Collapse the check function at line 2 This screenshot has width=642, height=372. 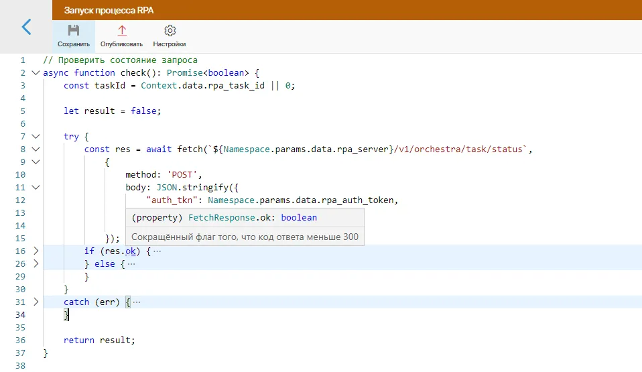36,72
